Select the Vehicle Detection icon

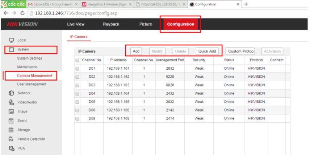click(11, 139)
